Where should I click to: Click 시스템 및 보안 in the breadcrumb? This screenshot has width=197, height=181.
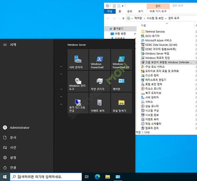click(x=155, y=18)
